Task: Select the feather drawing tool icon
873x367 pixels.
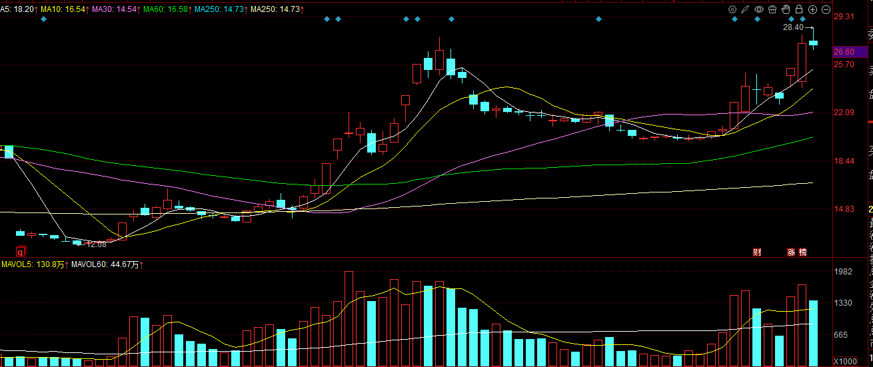Action: click(x=745, y=9)
